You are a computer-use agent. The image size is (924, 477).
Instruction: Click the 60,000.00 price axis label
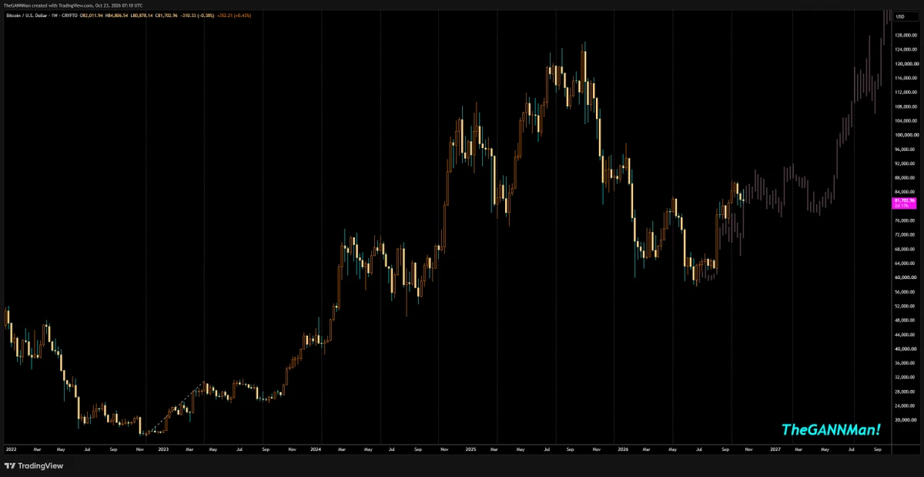click(x=905, y=277)
